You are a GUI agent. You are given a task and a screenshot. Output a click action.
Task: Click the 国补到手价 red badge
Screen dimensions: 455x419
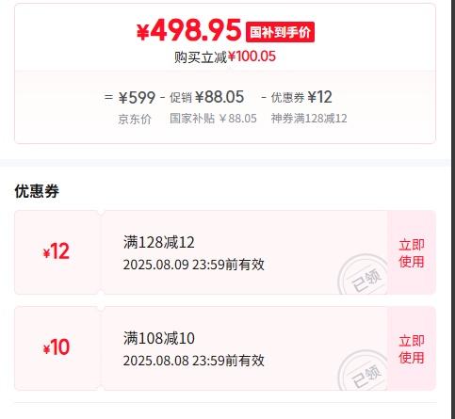[x=280, y=32]
